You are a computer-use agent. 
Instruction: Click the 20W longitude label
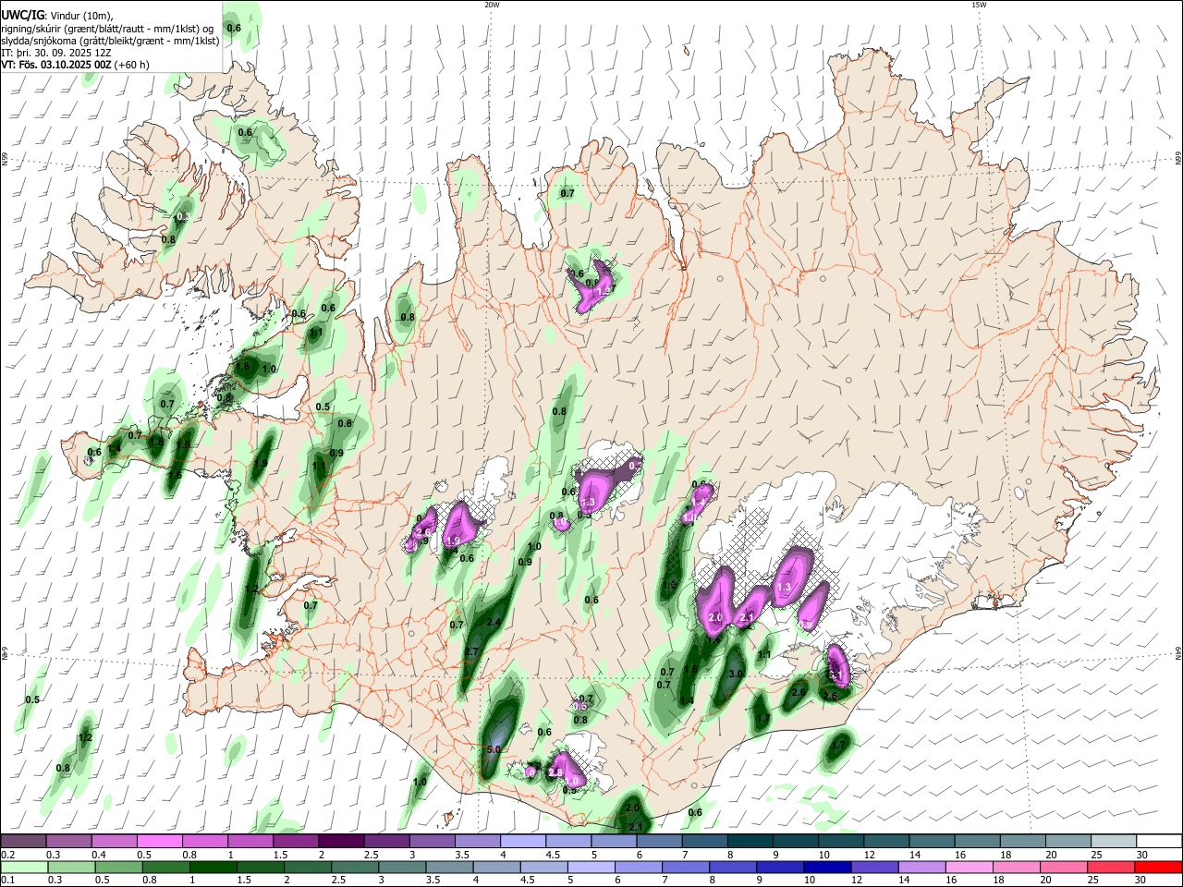point(492,5)
